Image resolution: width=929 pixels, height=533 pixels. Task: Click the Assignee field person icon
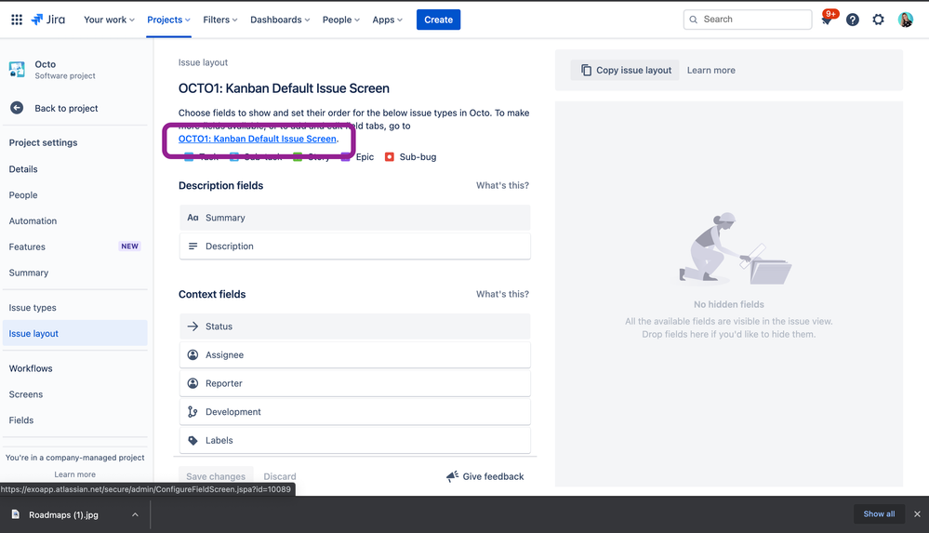click(192, 354)
